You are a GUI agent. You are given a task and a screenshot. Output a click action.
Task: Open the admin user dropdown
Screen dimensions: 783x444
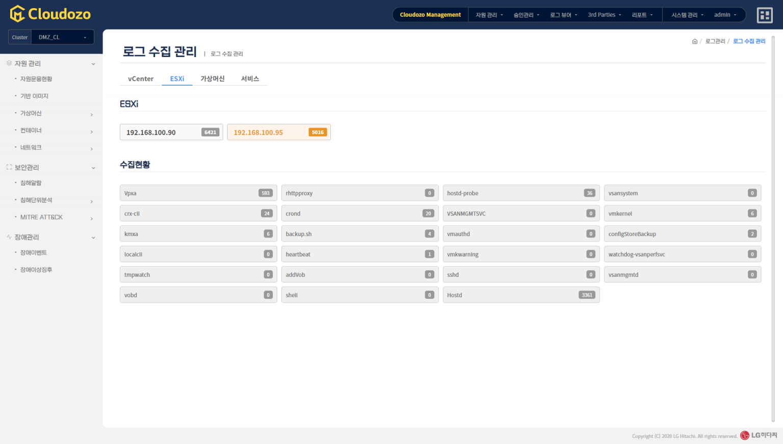point(725,15)
